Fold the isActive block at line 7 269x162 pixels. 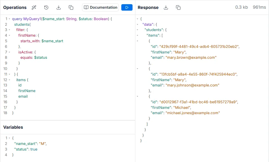(9, 52)
